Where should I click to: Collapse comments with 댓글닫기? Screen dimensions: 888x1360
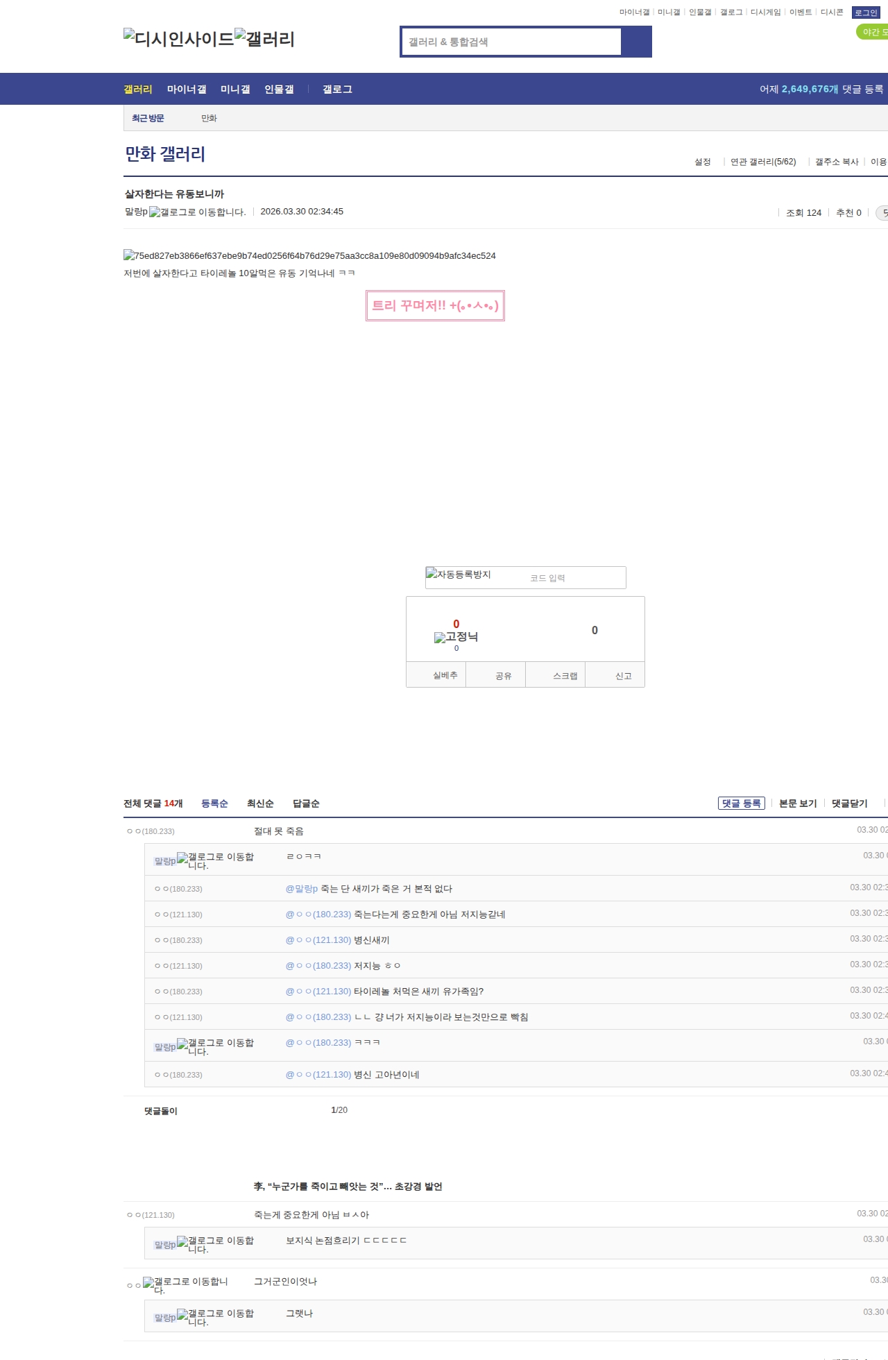click(x=850, y=804)
